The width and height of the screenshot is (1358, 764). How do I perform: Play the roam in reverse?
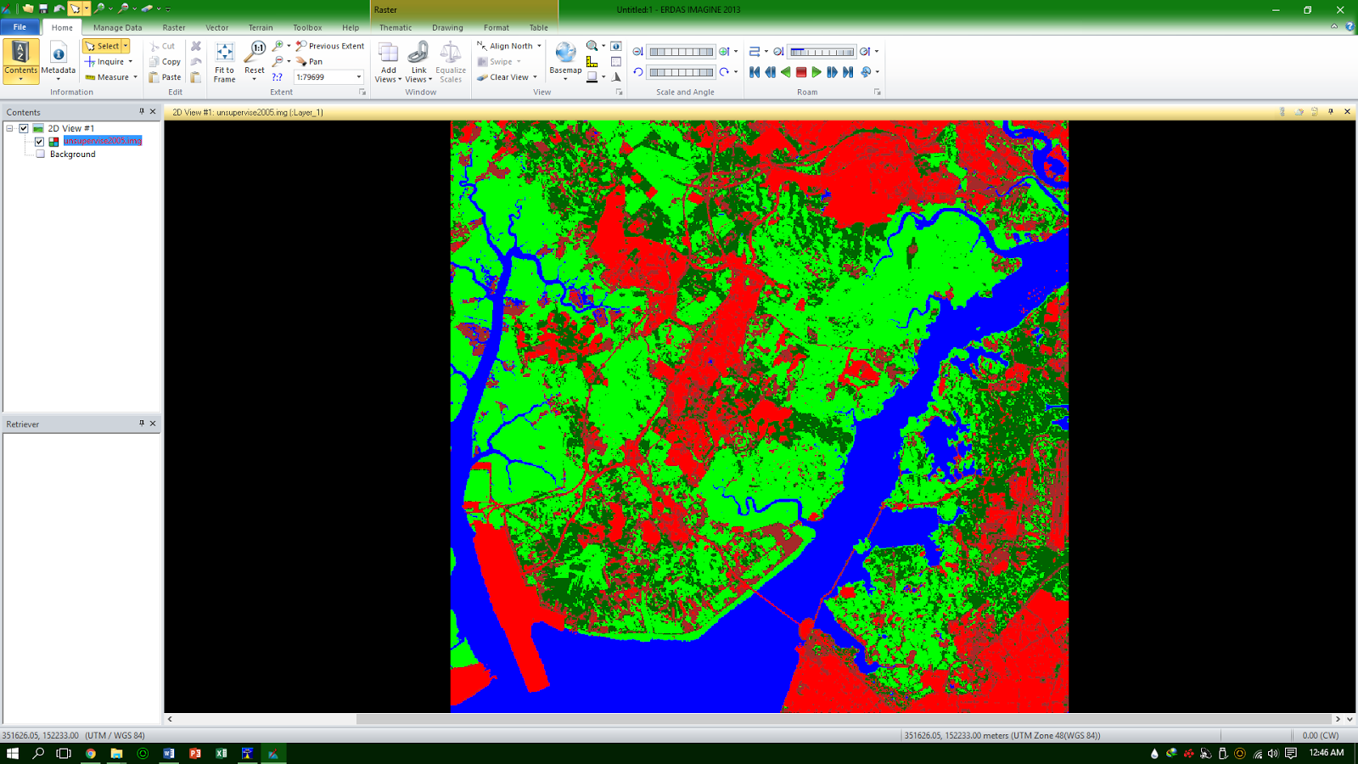click(785, 72)
